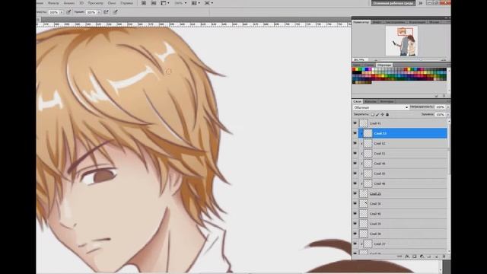487x274 pixels.
Task: Hide layer Слой 30 eye icon
Action: click(x=355, y=203)
